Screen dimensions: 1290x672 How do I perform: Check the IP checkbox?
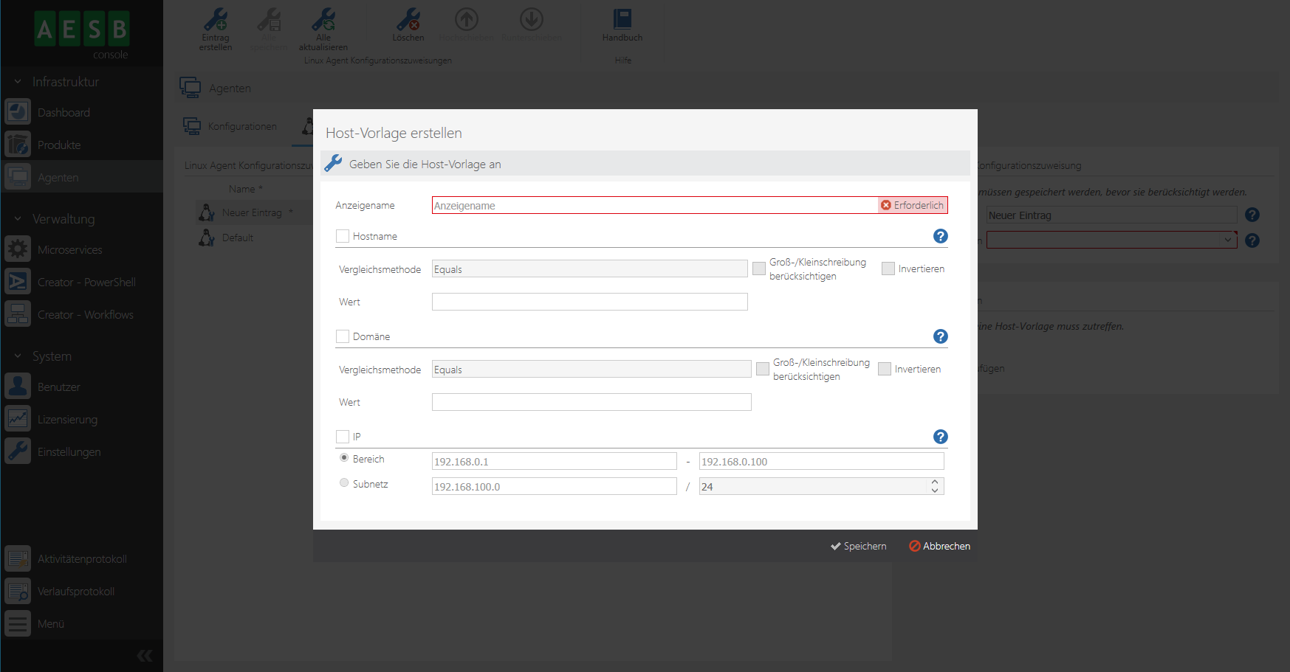343,437
